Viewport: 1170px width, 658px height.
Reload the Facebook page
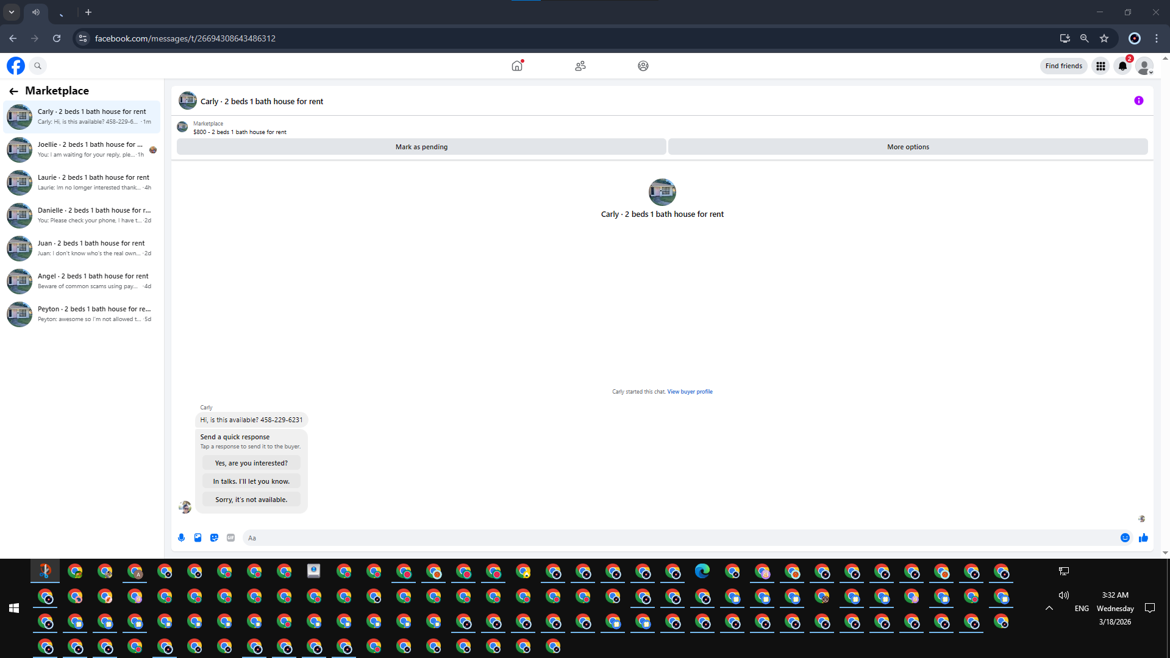57,38
